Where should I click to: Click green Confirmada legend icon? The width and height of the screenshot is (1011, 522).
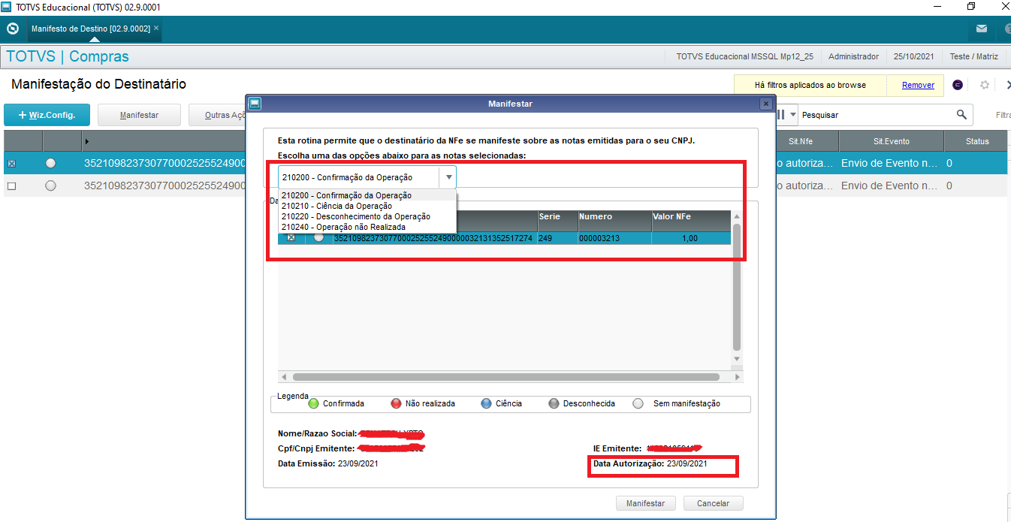click(x=314, y=403)
